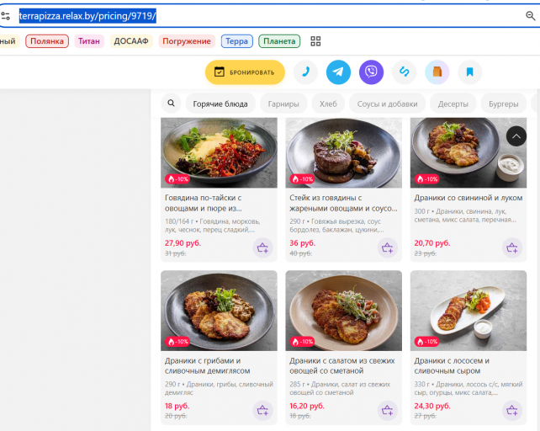Click the scroll-to-top arrow button

click(516, 136)
